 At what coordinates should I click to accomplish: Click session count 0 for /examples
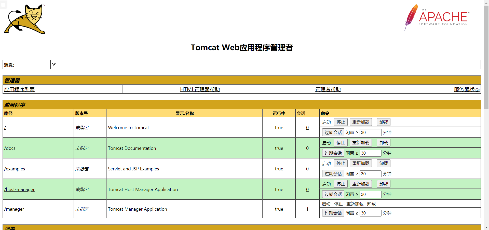point(307,169)
